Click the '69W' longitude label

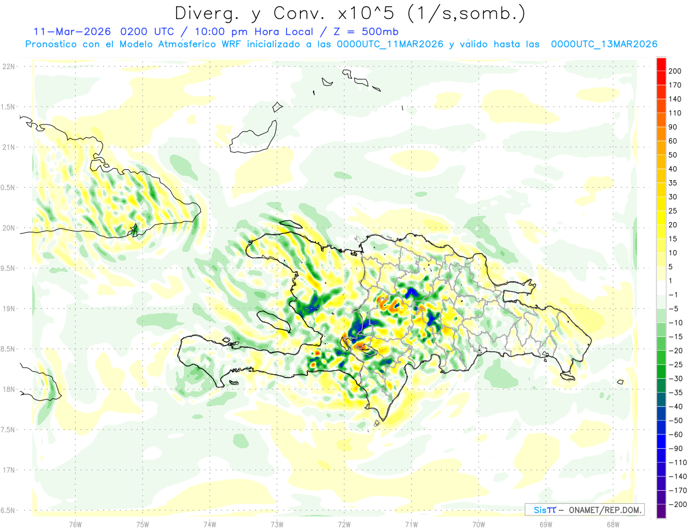coord(546,525)
